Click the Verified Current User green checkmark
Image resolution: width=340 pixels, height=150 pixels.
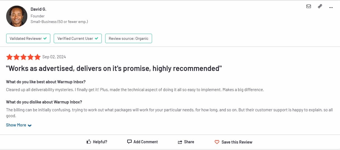pos(96,38)
